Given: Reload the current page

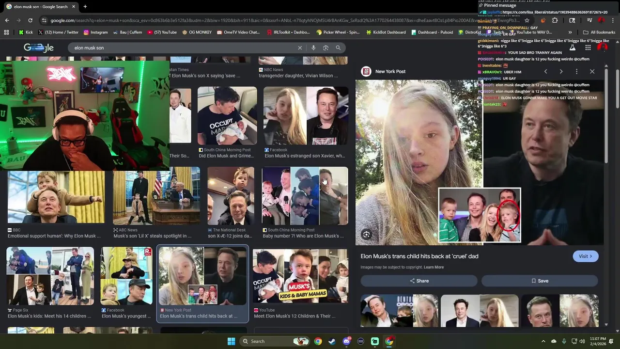Looking at the screenshot, I should coord(30,20).
